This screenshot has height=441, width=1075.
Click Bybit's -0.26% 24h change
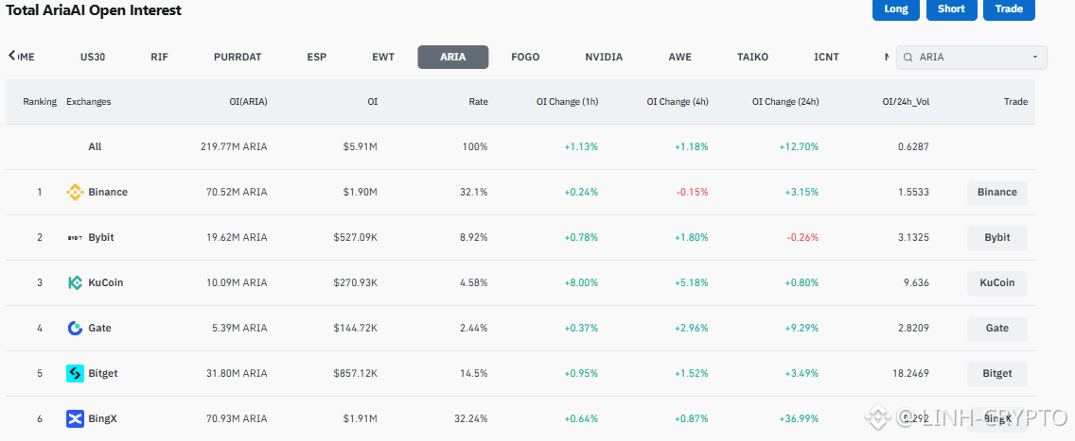coord(802,237)
